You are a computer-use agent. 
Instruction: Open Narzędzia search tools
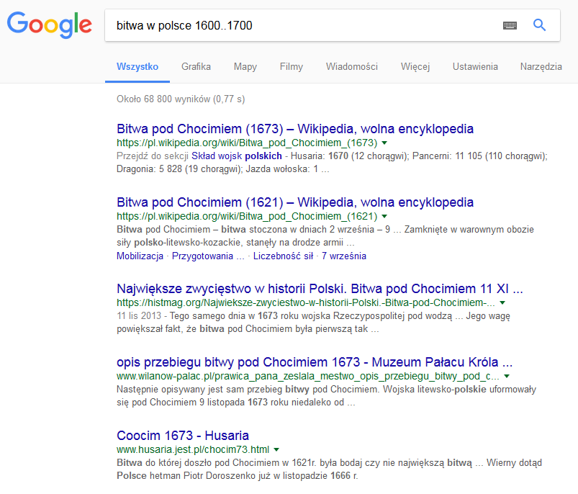[541, 67]
